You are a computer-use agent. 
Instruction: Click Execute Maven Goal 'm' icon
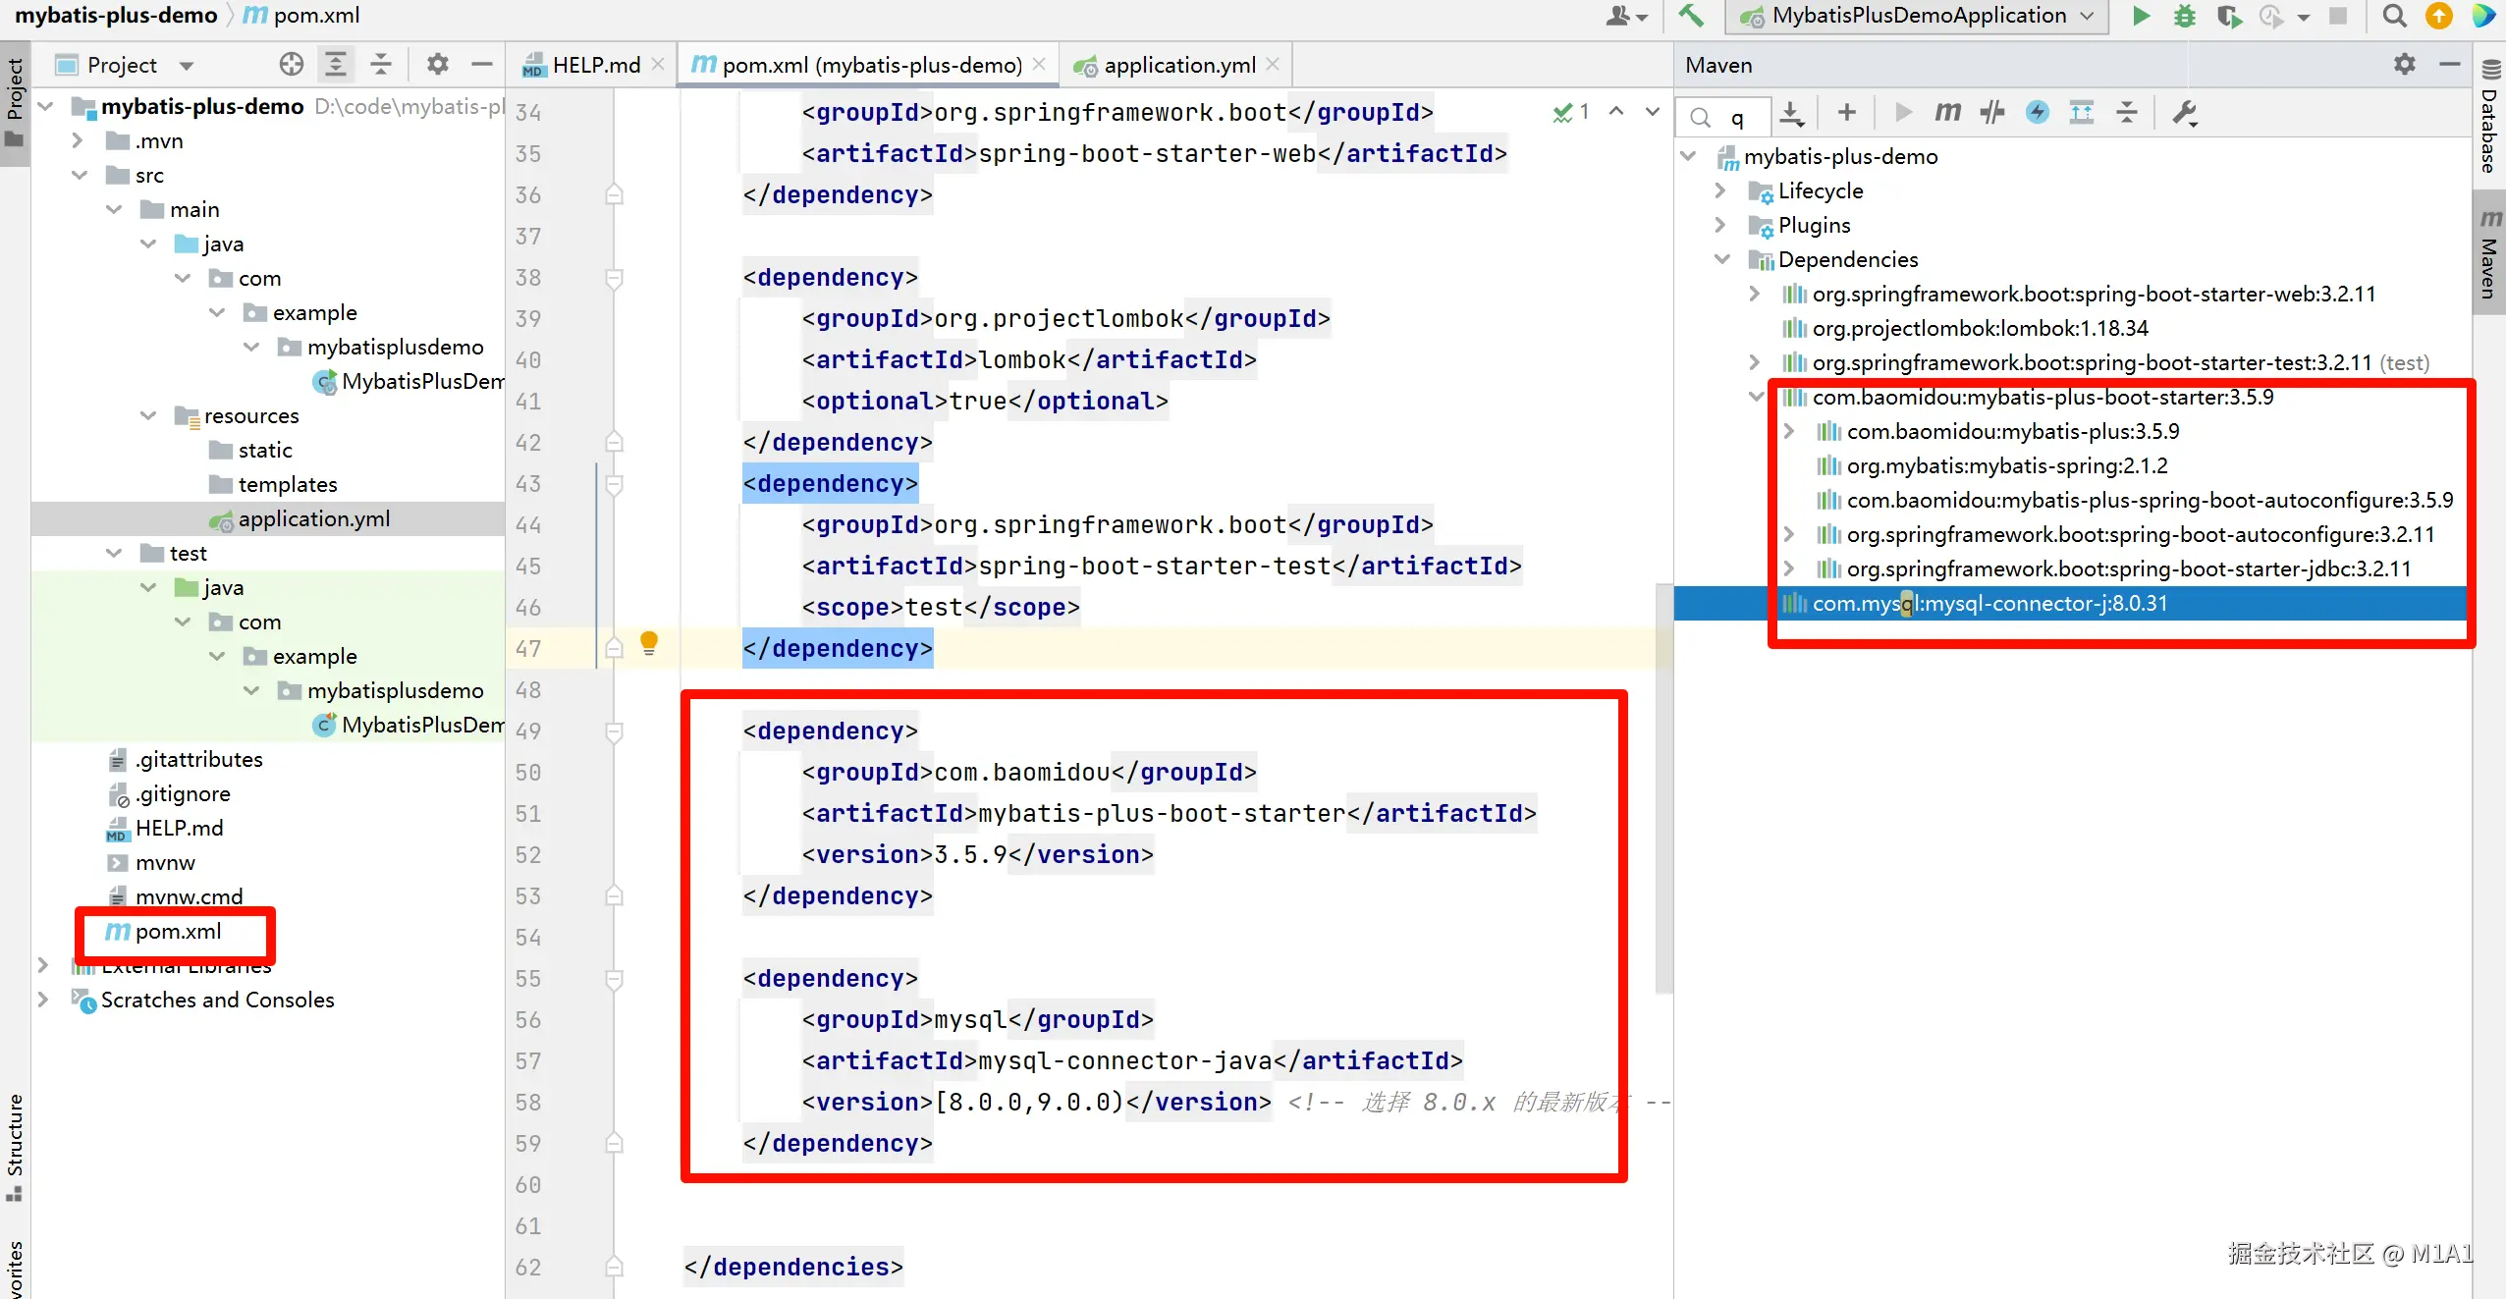1948,113
